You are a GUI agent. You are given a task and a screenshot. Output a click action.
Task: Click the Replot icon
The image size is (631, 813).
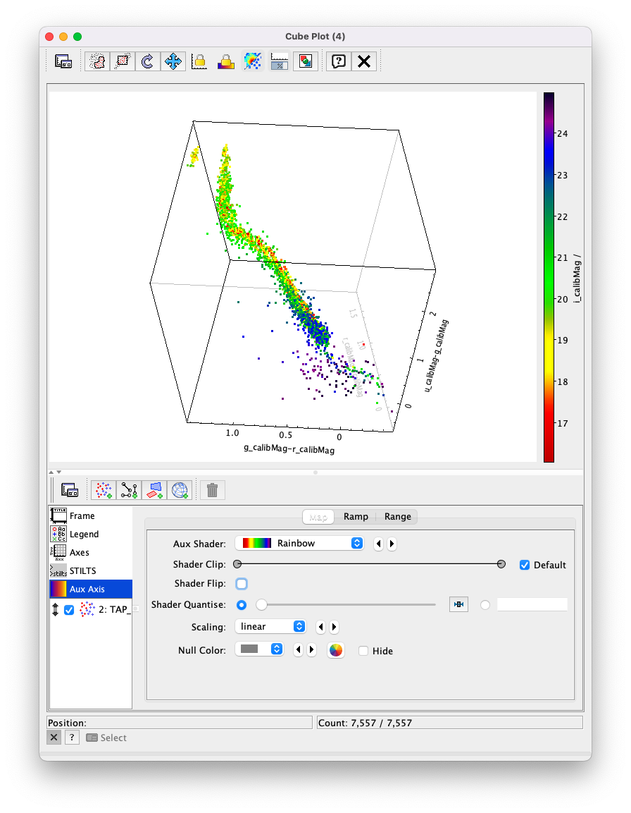coord(147,61)
